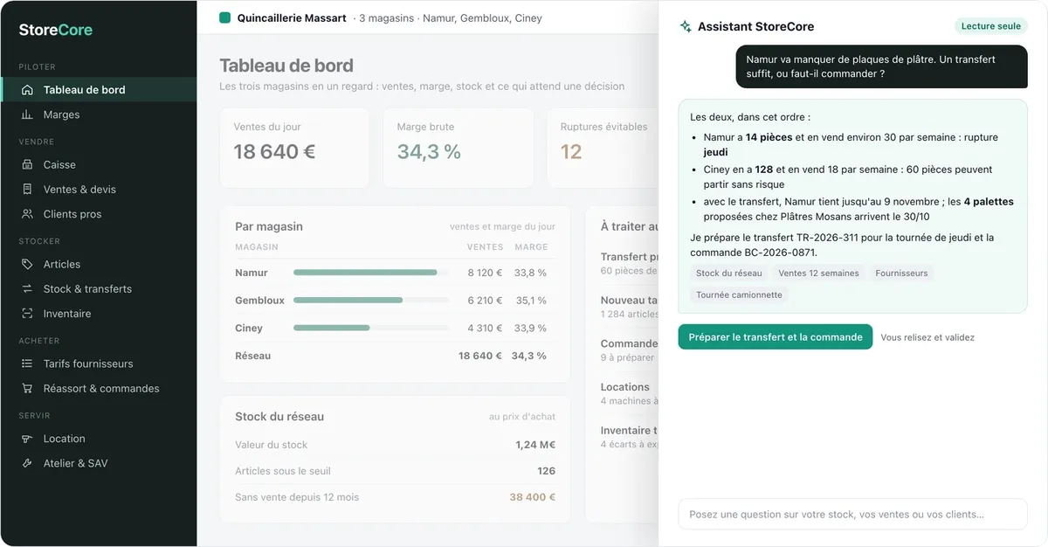The width and height of the screenshot is (1048, 547).
Task: Click the Stock & transferts arrows icon
Action: (27, 288)
